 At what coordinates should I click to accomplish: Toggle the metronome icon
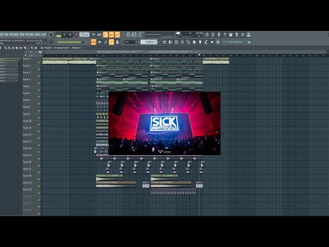click(93, 34)
